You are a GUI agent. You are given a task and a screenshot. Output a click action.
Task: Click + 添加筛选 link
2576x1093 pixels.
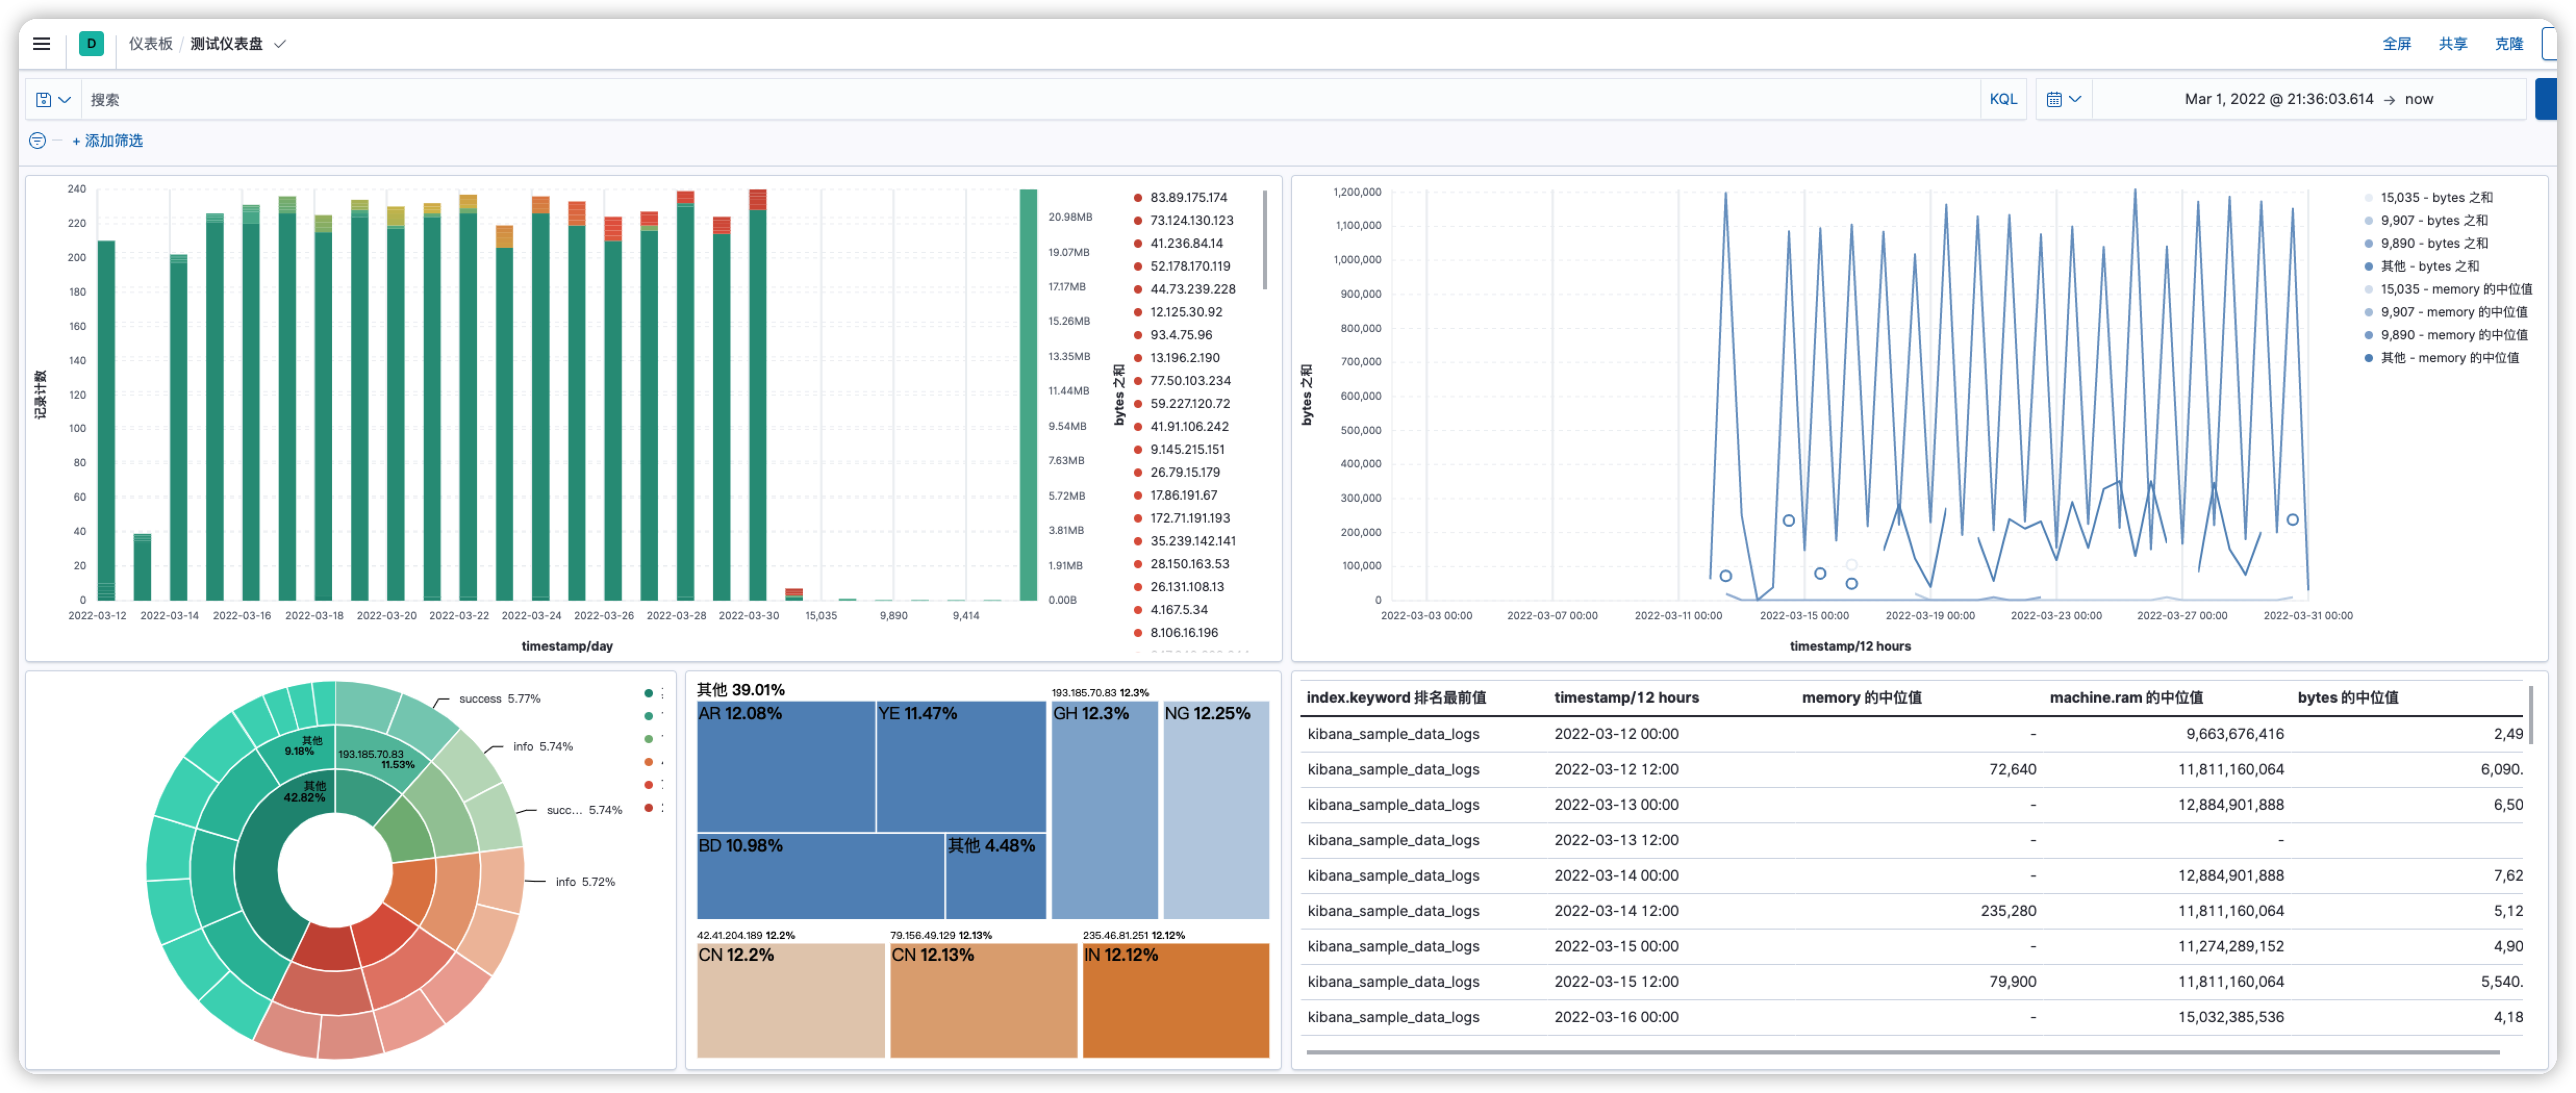coord(108,141)
